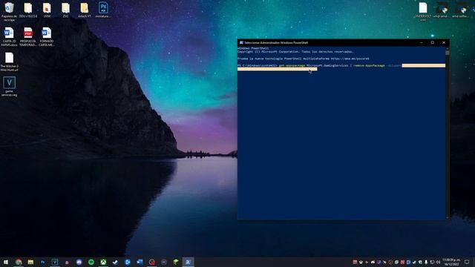Open Word from the taskbar
The height and width of the screenshot is (267, 475).
coord(140,262)
